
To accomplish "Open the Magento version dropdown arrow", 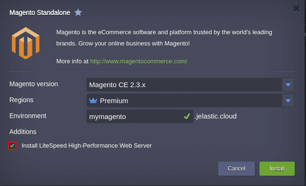I will [x=288, y=85].
